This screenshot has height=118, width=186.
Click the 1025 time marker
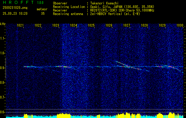coord(91,26)
